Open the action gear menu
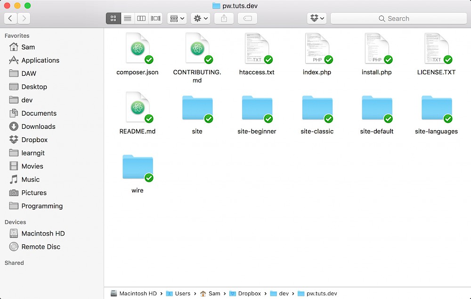The image size is (471, 299). pyautogui.click(x=200, y=18)
